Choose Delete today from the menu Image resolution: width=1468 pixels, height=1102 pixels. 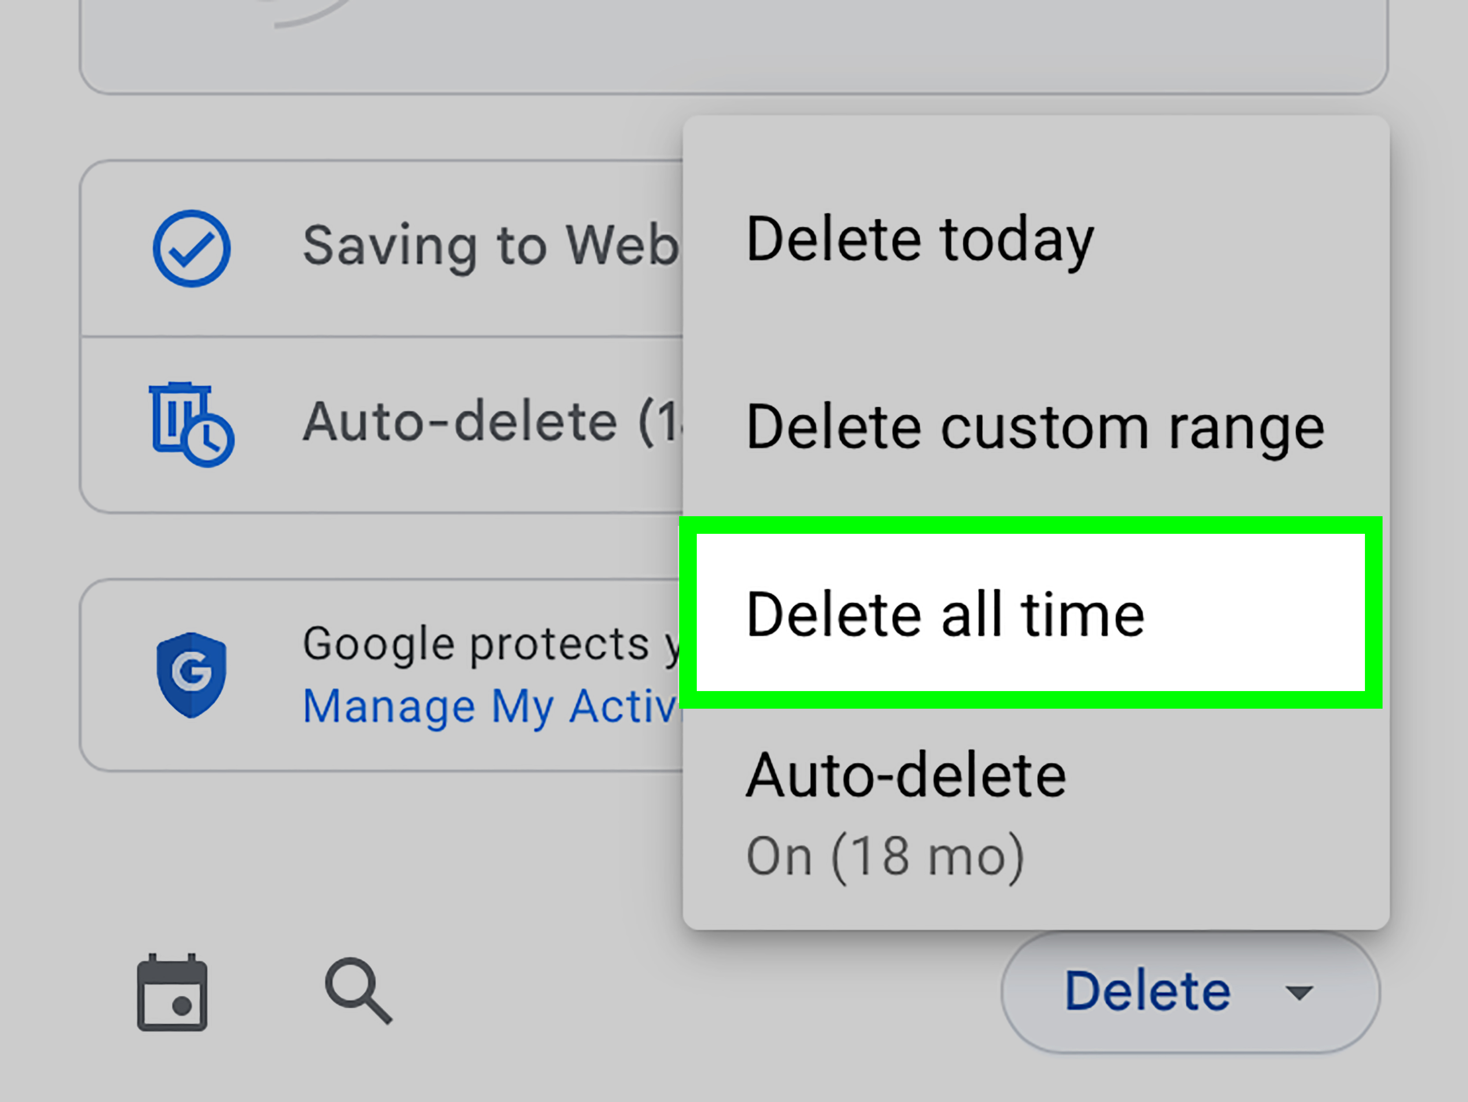[x=921, y=240]
